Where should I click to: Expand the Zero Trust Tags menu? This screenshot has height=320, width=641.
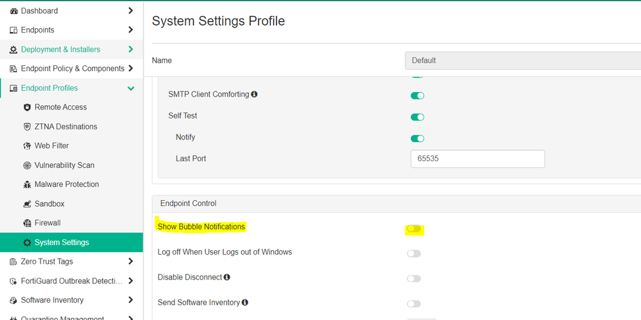click(x=131, y=261)
